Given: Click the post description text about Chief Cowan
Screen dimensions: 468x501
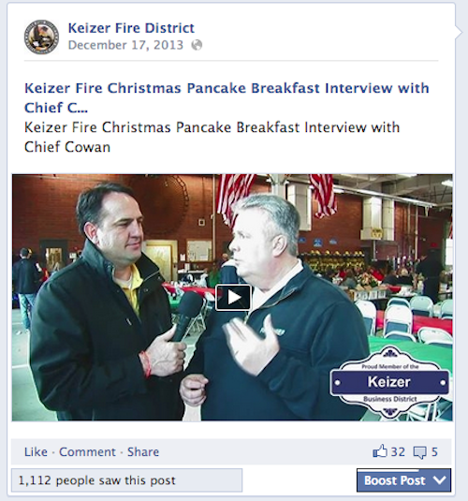Looking at the screenshot, I should tap(212, 137).
